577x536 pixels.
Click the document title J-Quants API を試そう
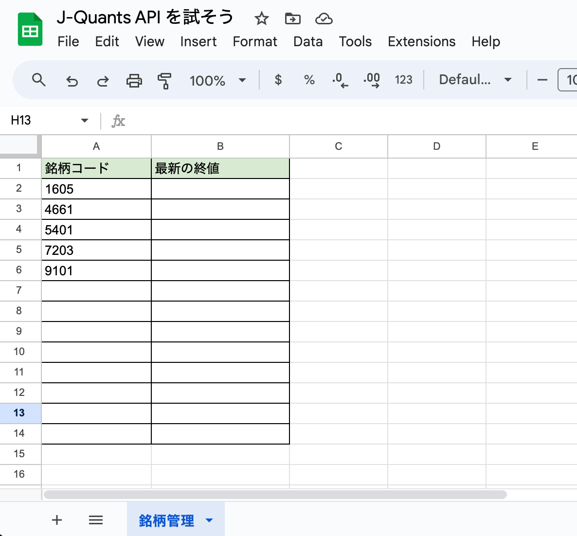145,18
